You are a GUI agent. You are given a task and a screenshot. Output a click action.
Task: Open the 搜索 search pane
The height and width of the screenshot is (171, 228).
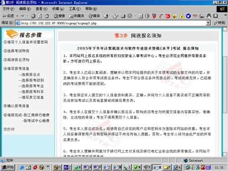pyautogui.click(x=59, y=16)
